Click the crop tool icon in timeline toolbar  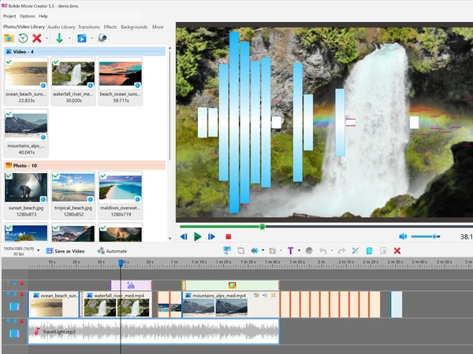240,251
